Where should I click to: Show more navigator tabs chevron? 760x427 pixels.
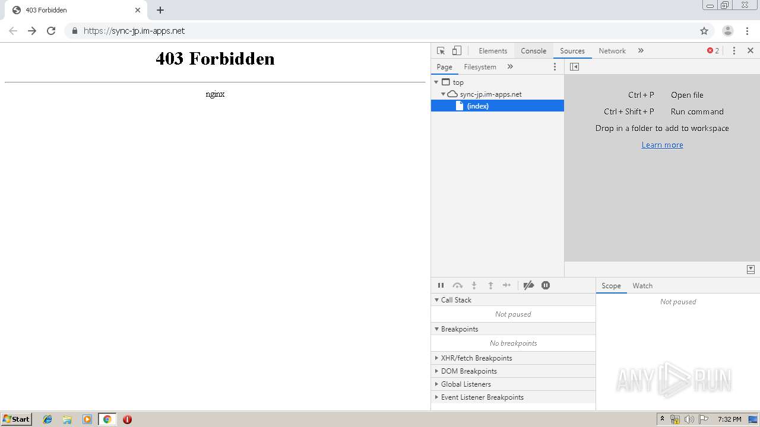tap(510, 67)
